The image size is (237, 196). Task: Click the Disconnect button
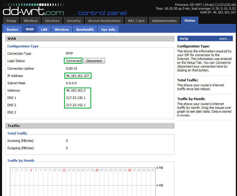click(x=94, y=61)
